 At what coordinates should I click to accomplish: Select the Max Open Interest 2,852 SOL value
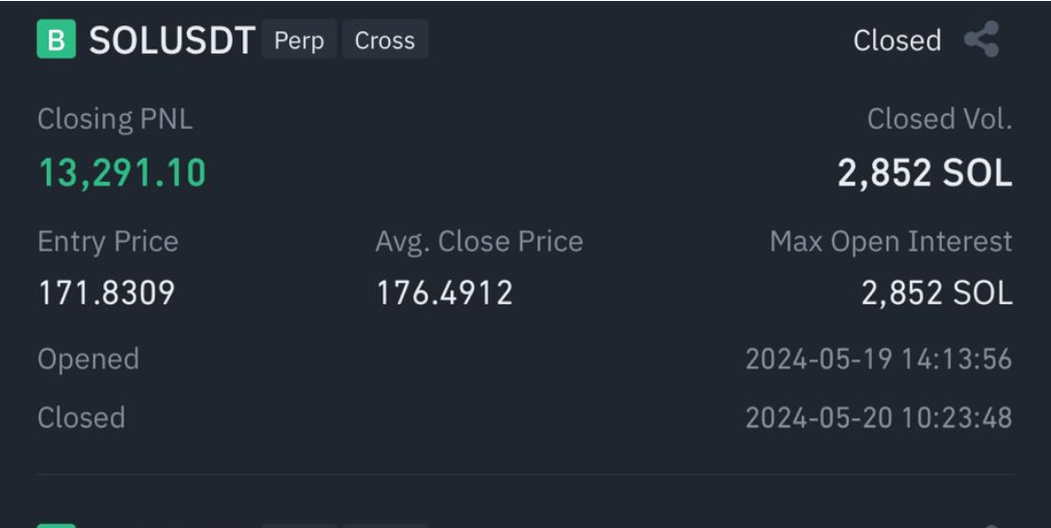[x=936, y=293]
